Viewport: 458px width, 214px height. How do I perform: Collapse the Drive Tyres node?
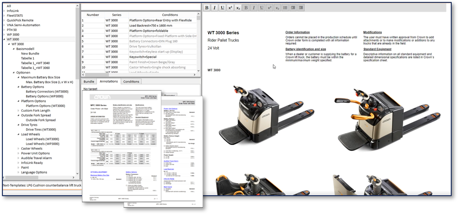[18, 125]
